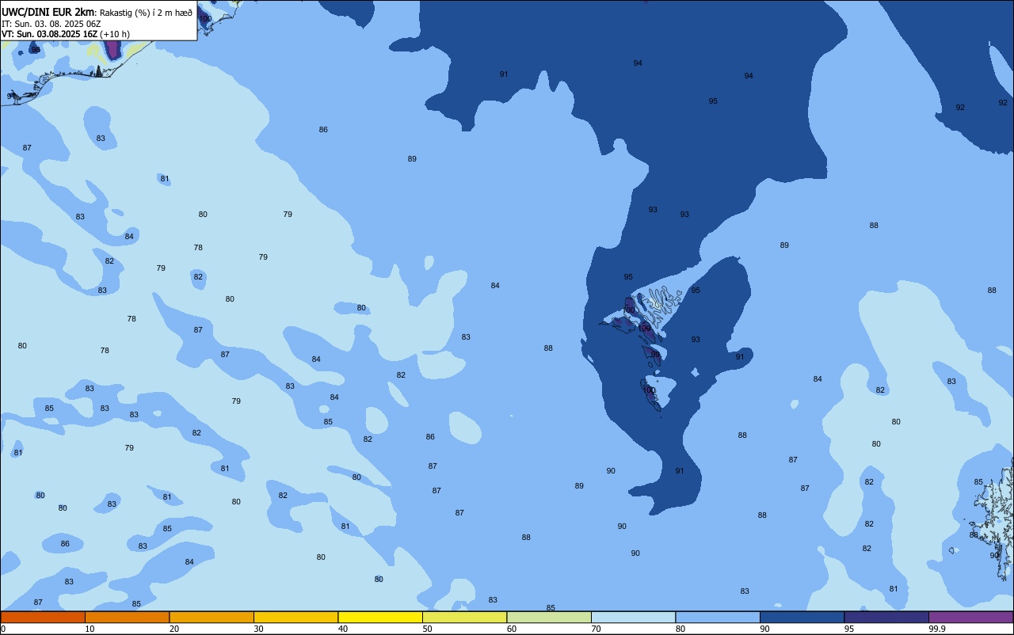Click the "Rakastig (%) í 2 m hæð" label

click(146, 13)
